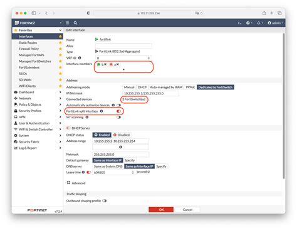Screen dimensions: 297x229
Task: Open FortiExtenders
Action: [29, 68]
